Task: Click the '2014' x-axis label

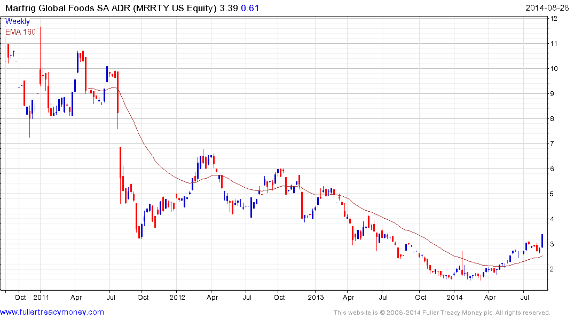Action: [x=454, y=297]
